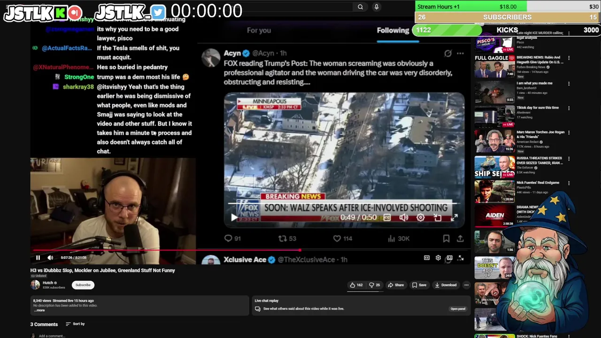Like the video with 162 likes
The image size is (601, 338).
356,285
